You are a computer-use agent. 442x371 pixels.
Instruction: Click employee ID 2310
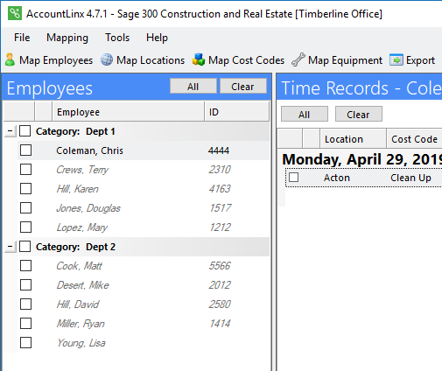(220, 170)
